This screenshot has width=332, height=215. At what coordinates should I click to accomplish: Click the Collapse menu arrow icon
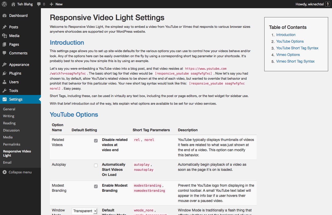[5, 172]
